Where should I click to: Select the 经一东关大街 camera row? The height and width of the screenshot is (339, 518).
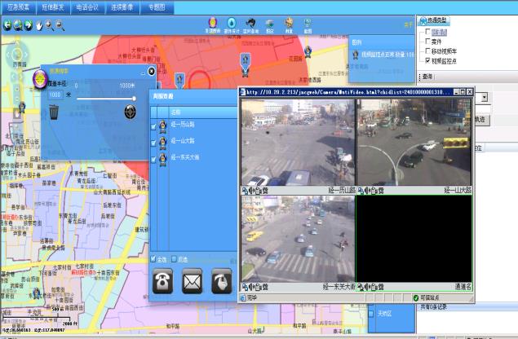(194, 158)
